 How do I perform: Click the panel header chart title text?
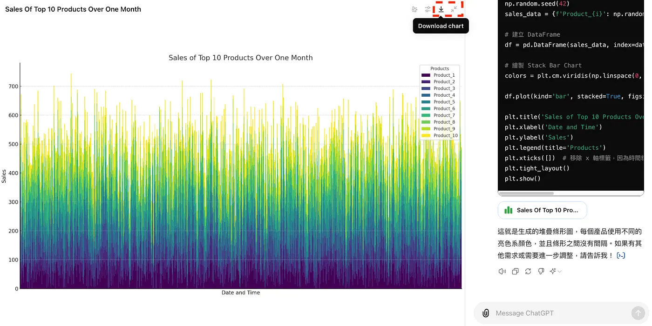coord(73,9)
